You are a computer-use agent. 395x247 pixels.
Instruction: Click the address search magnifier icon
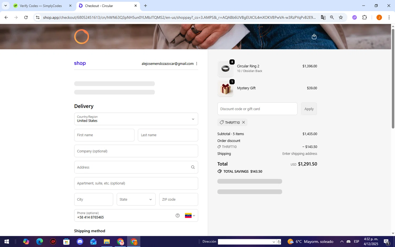[193, 167]
